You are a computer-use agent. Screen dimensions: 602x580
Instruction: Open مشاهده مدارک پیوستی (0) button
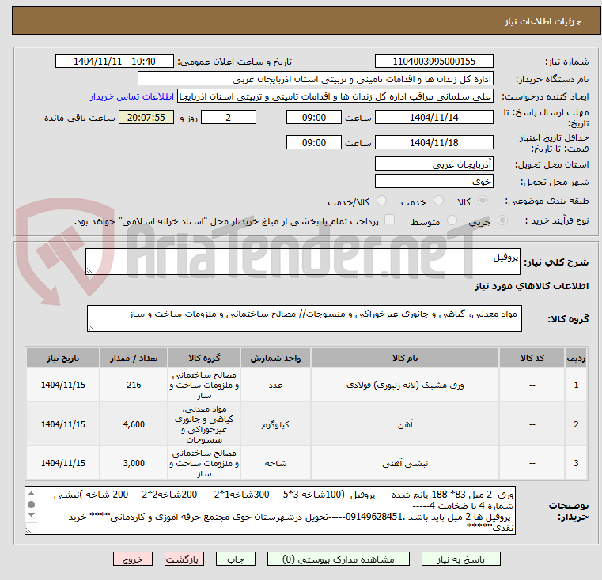339,559
